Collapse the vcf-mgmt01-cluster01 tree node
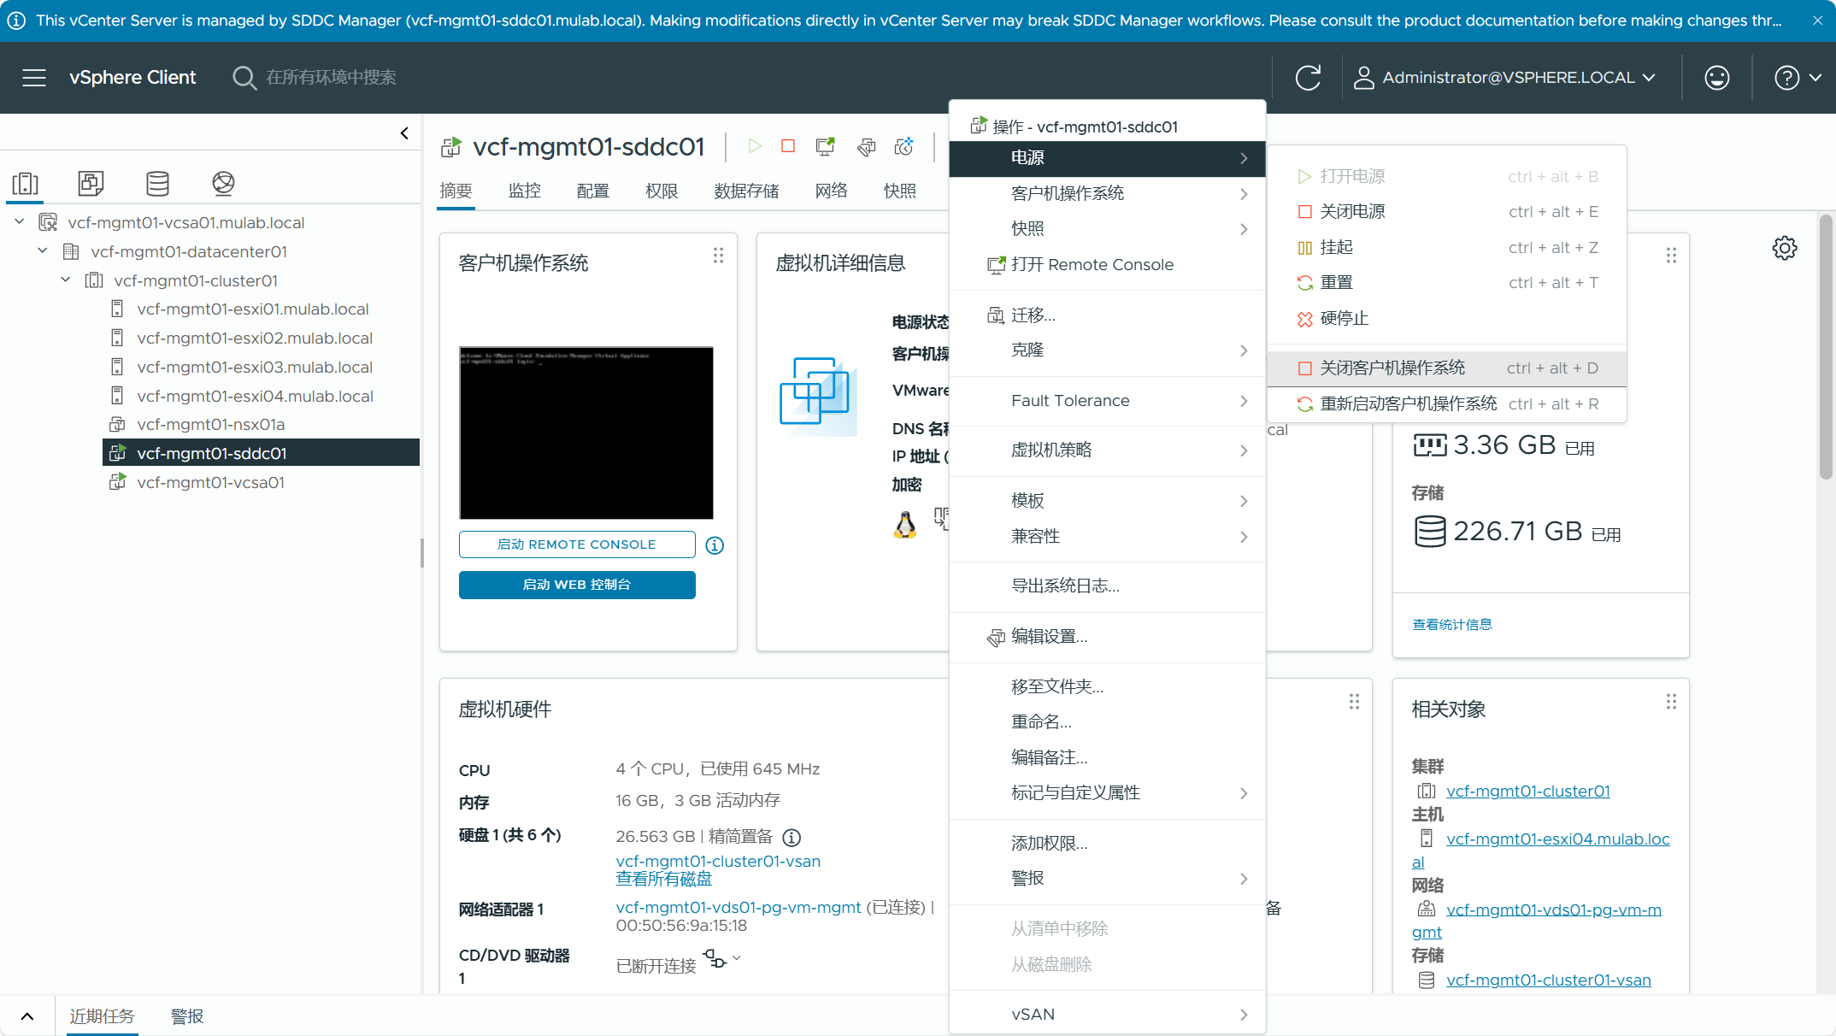Screen dimensions: 1836x1036 pyautogui.click(x=66, y=280)
